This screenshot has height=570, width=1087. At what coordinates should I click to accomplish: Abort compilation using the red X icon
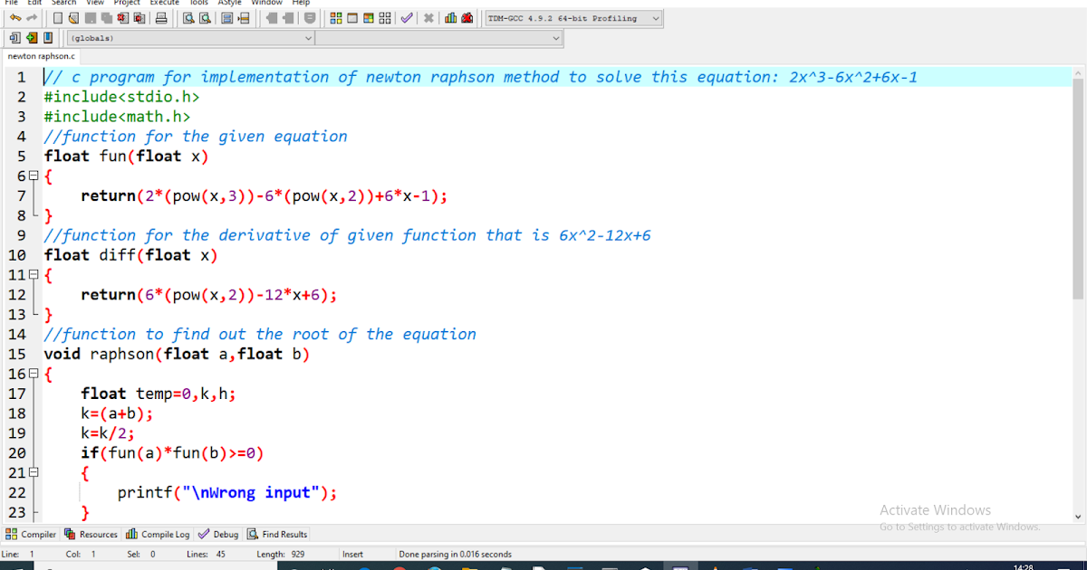pos(428,17)
